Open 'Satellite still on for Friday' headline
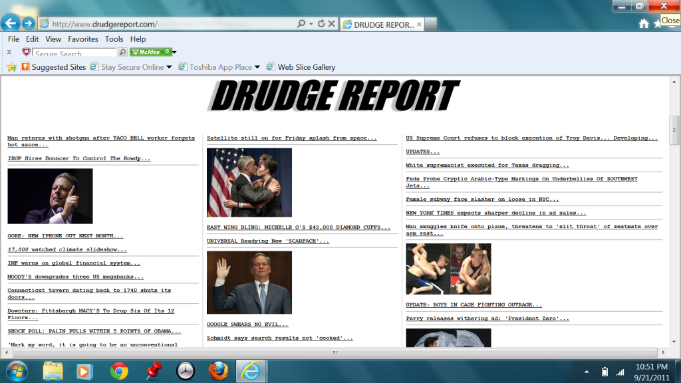The width and height of the screenshot is (681, 383). (291, 138)
